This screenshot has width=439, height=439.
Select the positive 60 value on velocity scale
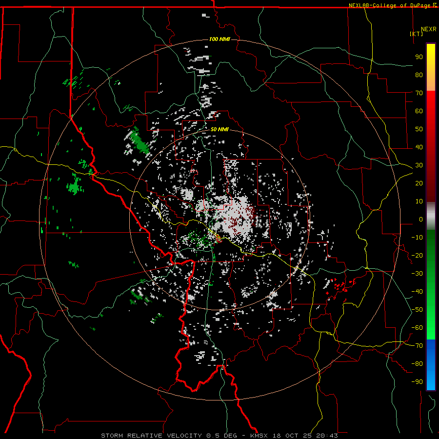[419, 111]
